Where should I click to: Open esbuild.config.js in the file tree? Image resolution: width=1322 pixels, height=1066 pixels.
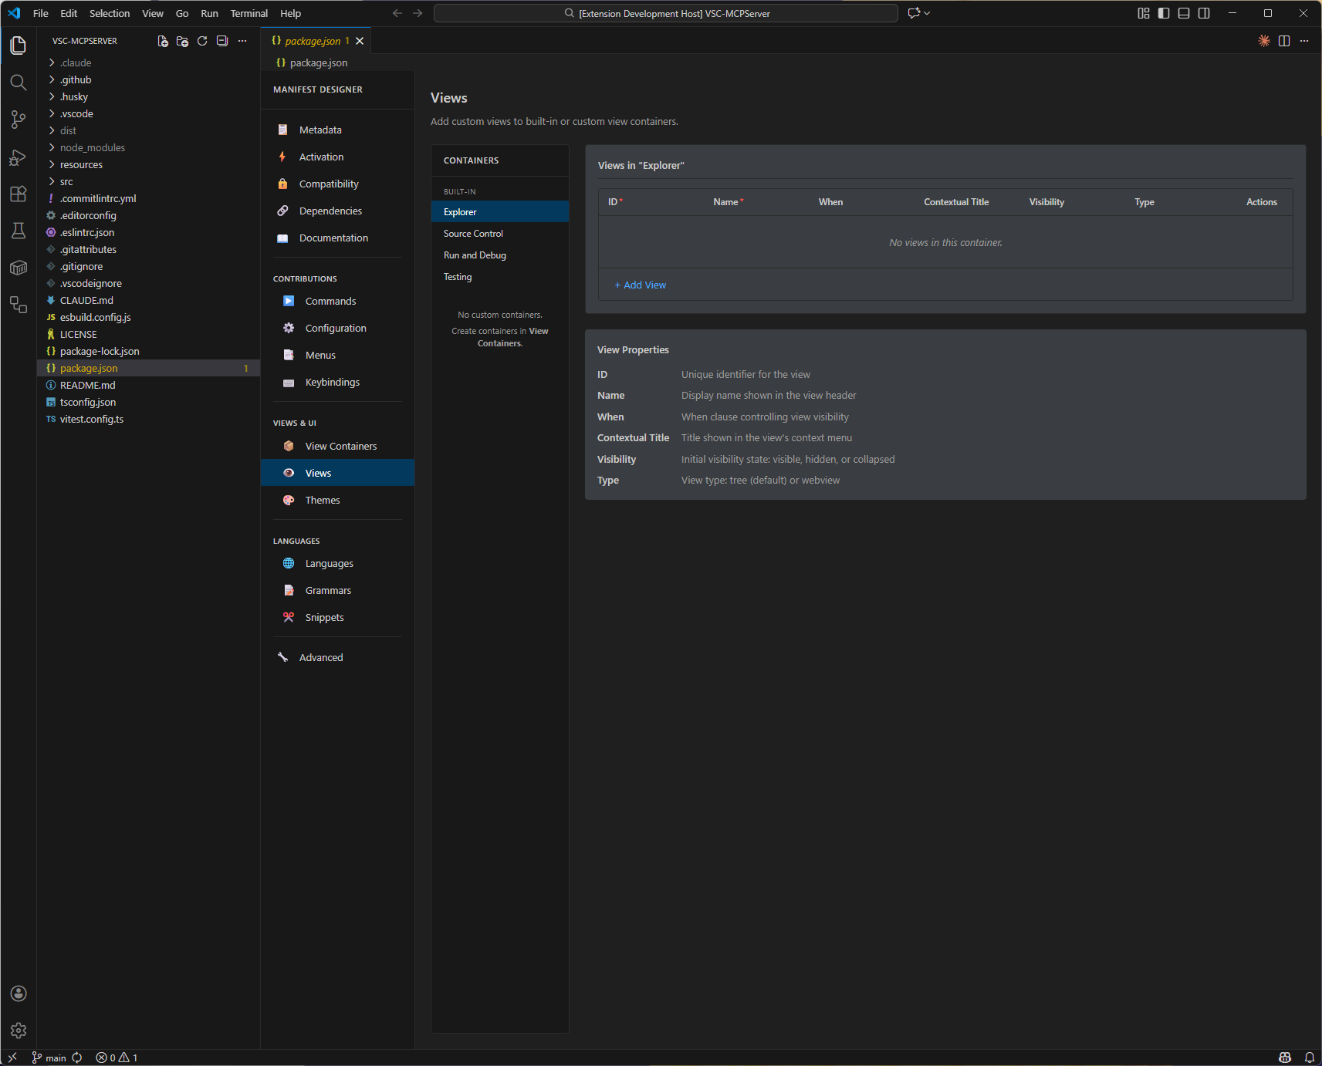tap(148, 317)
